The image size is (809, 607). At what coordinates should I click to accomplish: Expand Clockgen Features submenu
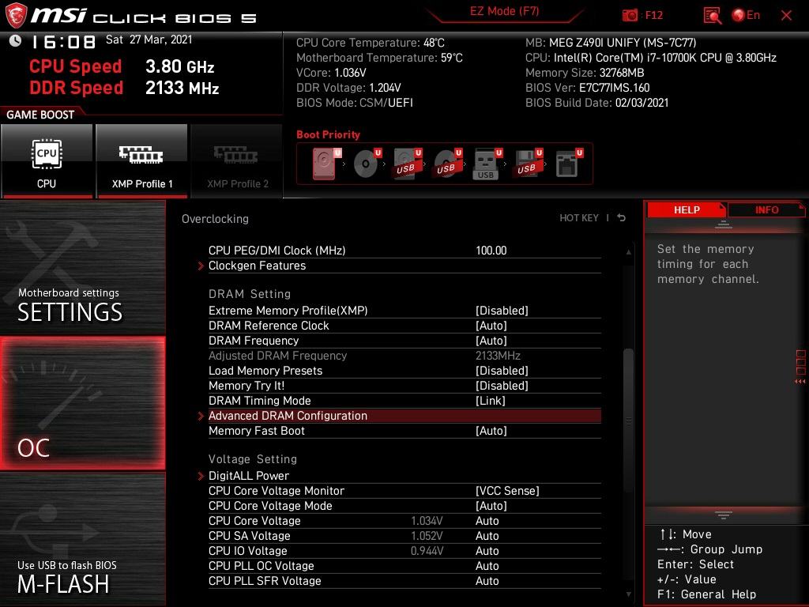pos(404,266)
